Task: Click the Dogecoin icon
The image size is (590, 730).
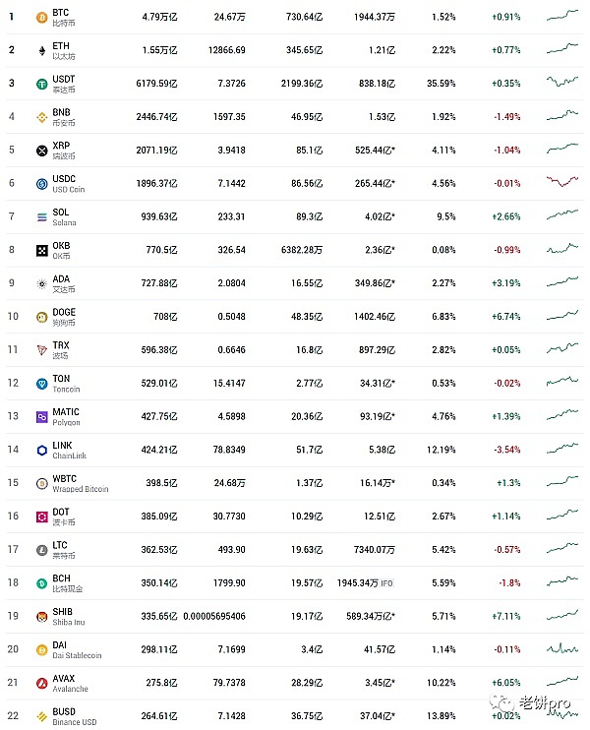Action: tap(41, 317)
